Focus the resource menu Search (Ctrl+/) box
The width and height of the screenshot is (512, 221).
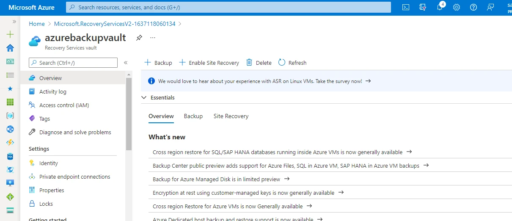pos(73,63)
